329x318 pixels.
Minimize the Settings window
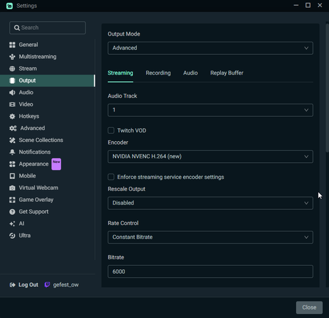tap(296, 5)
